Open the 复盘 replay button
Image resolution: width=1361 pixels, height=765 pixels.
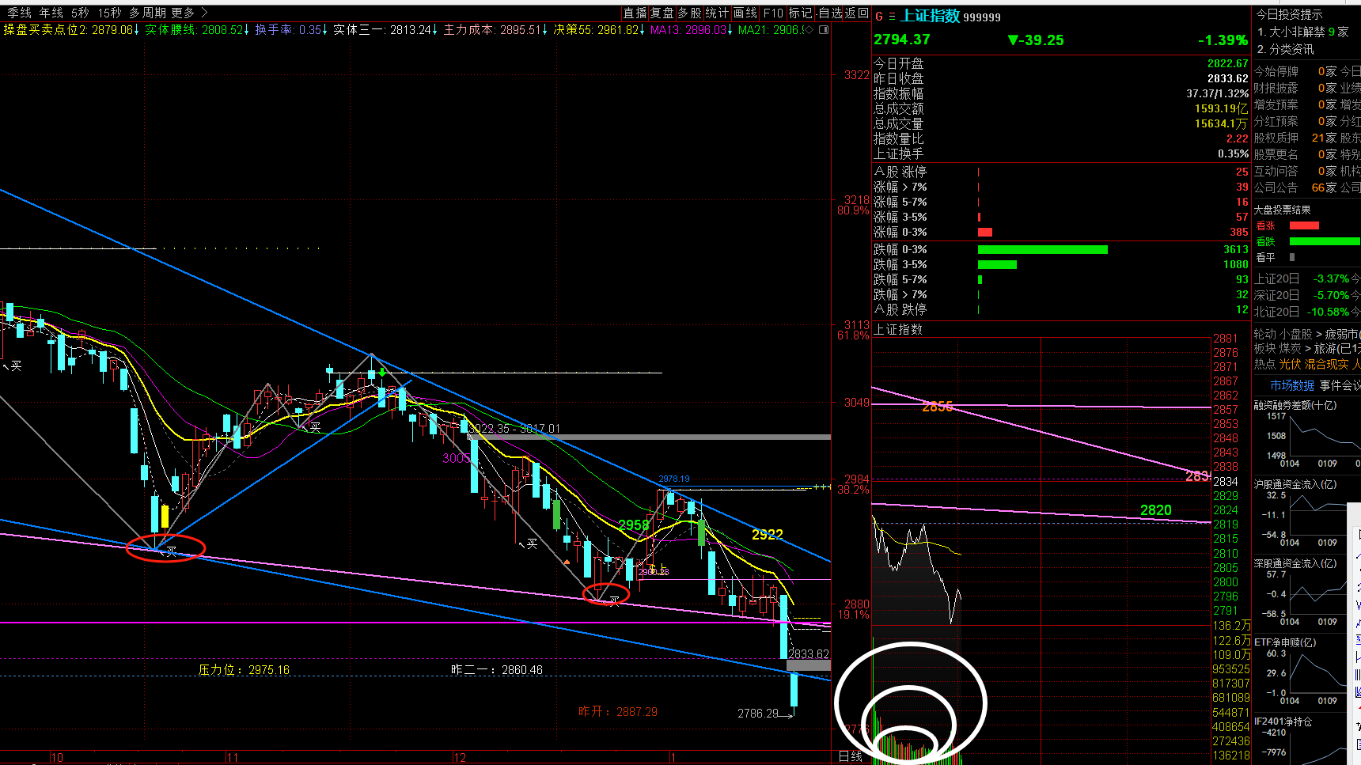click(x=662, y=13)
